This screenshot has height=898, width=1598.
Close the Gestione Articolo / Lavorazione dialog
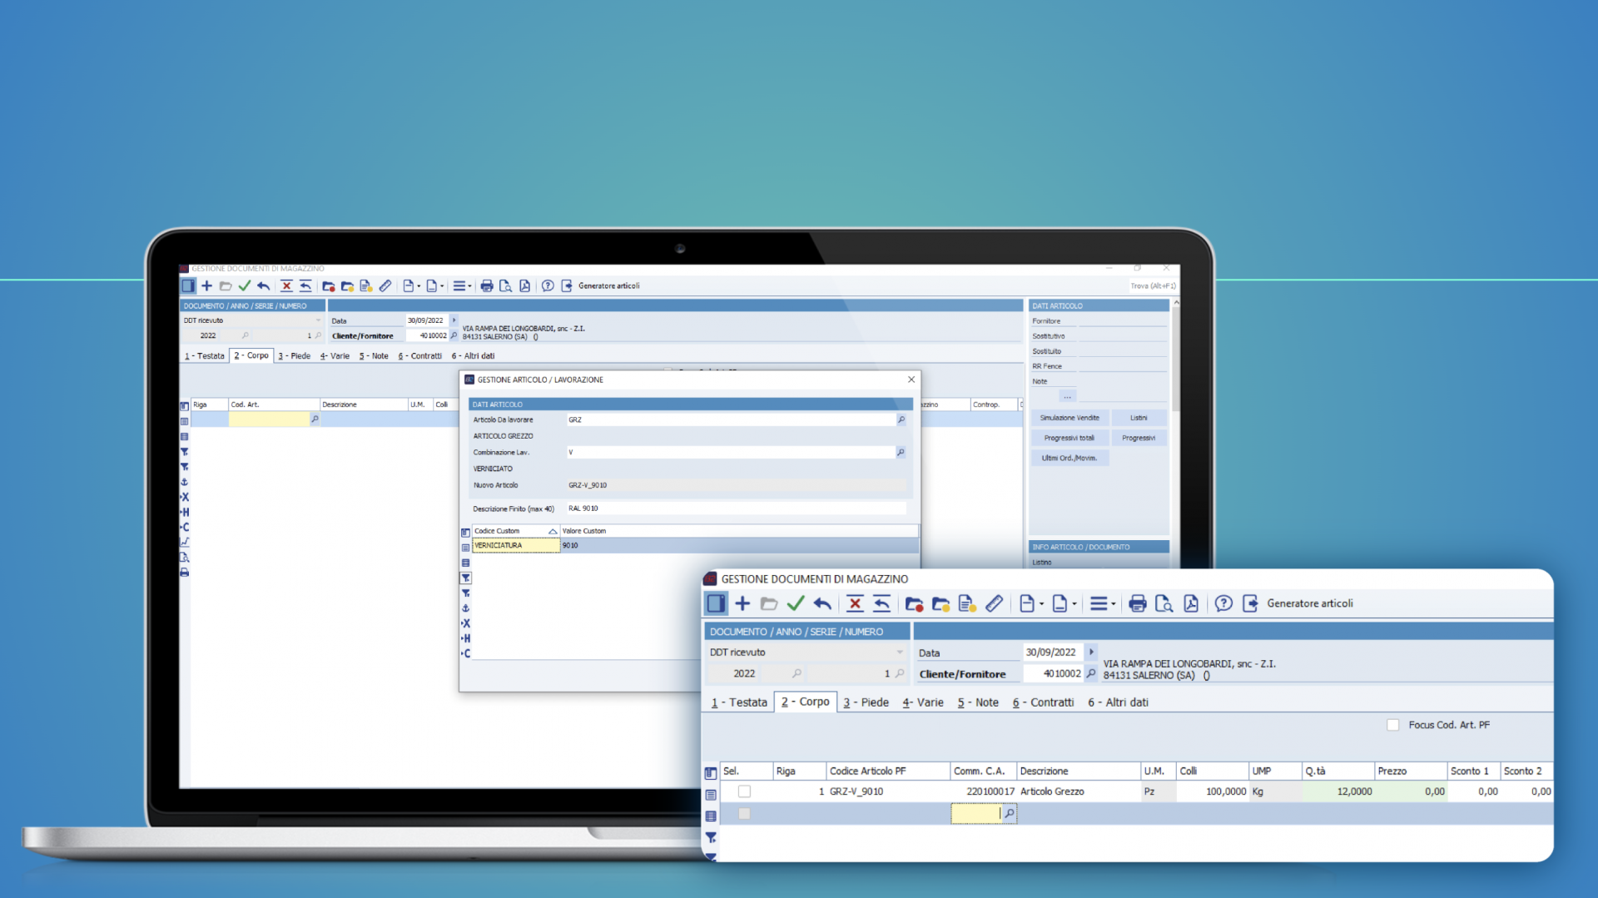pos(911,380)
